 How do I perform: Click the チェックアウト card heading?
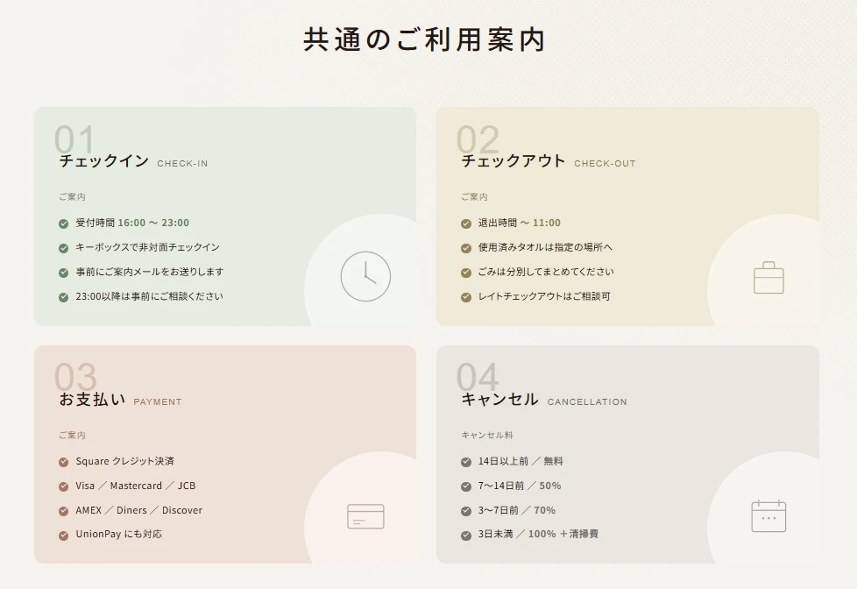click(513, 160)
